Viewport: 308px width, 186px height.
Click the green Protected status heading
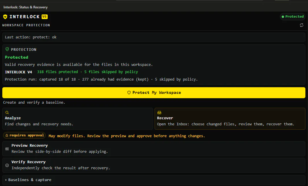pos(16,57)
